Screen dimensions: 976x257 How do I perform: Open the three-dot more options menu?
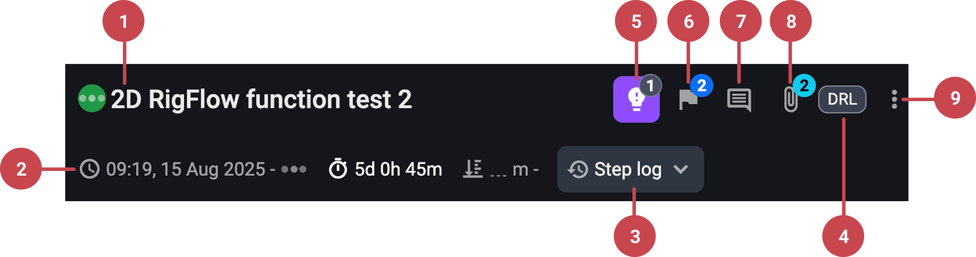click(894, 99)
